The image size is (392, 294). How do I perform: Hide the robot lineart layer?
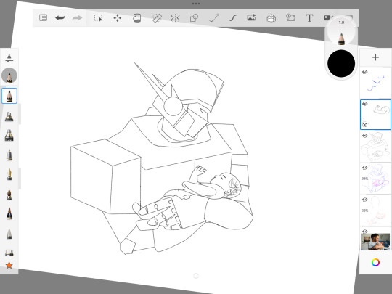click(x=364, y=136)
